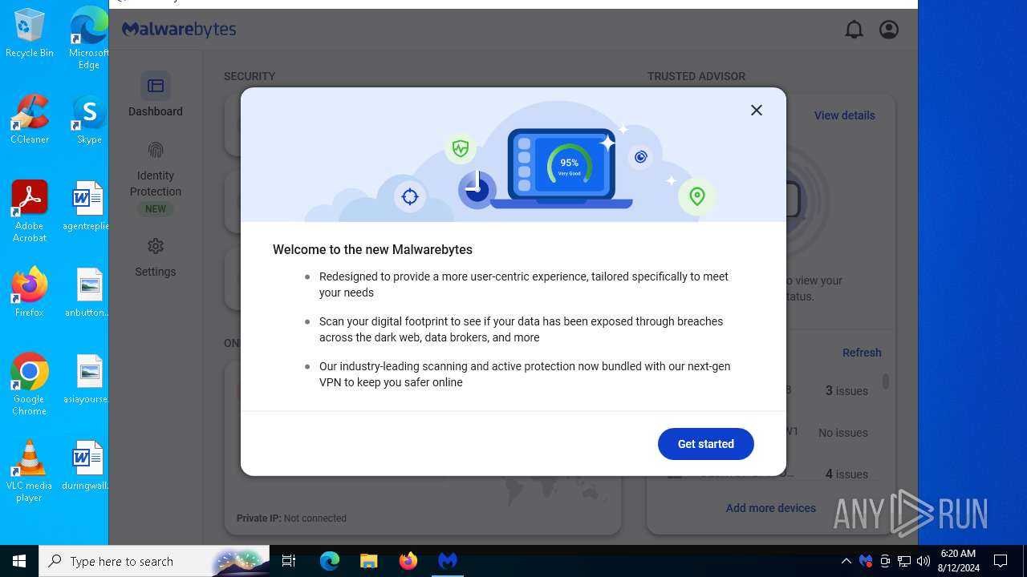
Task: Open volume control tray icon
Action: click(923, 561)
